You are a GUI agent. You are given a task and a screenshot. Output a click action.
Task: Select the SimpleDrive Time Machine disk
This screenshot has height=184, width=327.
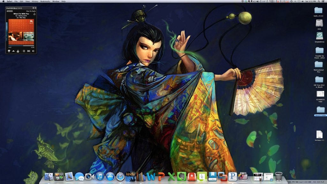pos(319,36)
